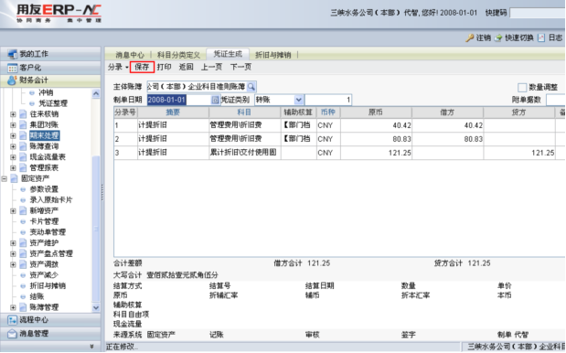Select 参数设置 under 固定资产
Viewport: 566px width, 353px height.
click(44, 189)
